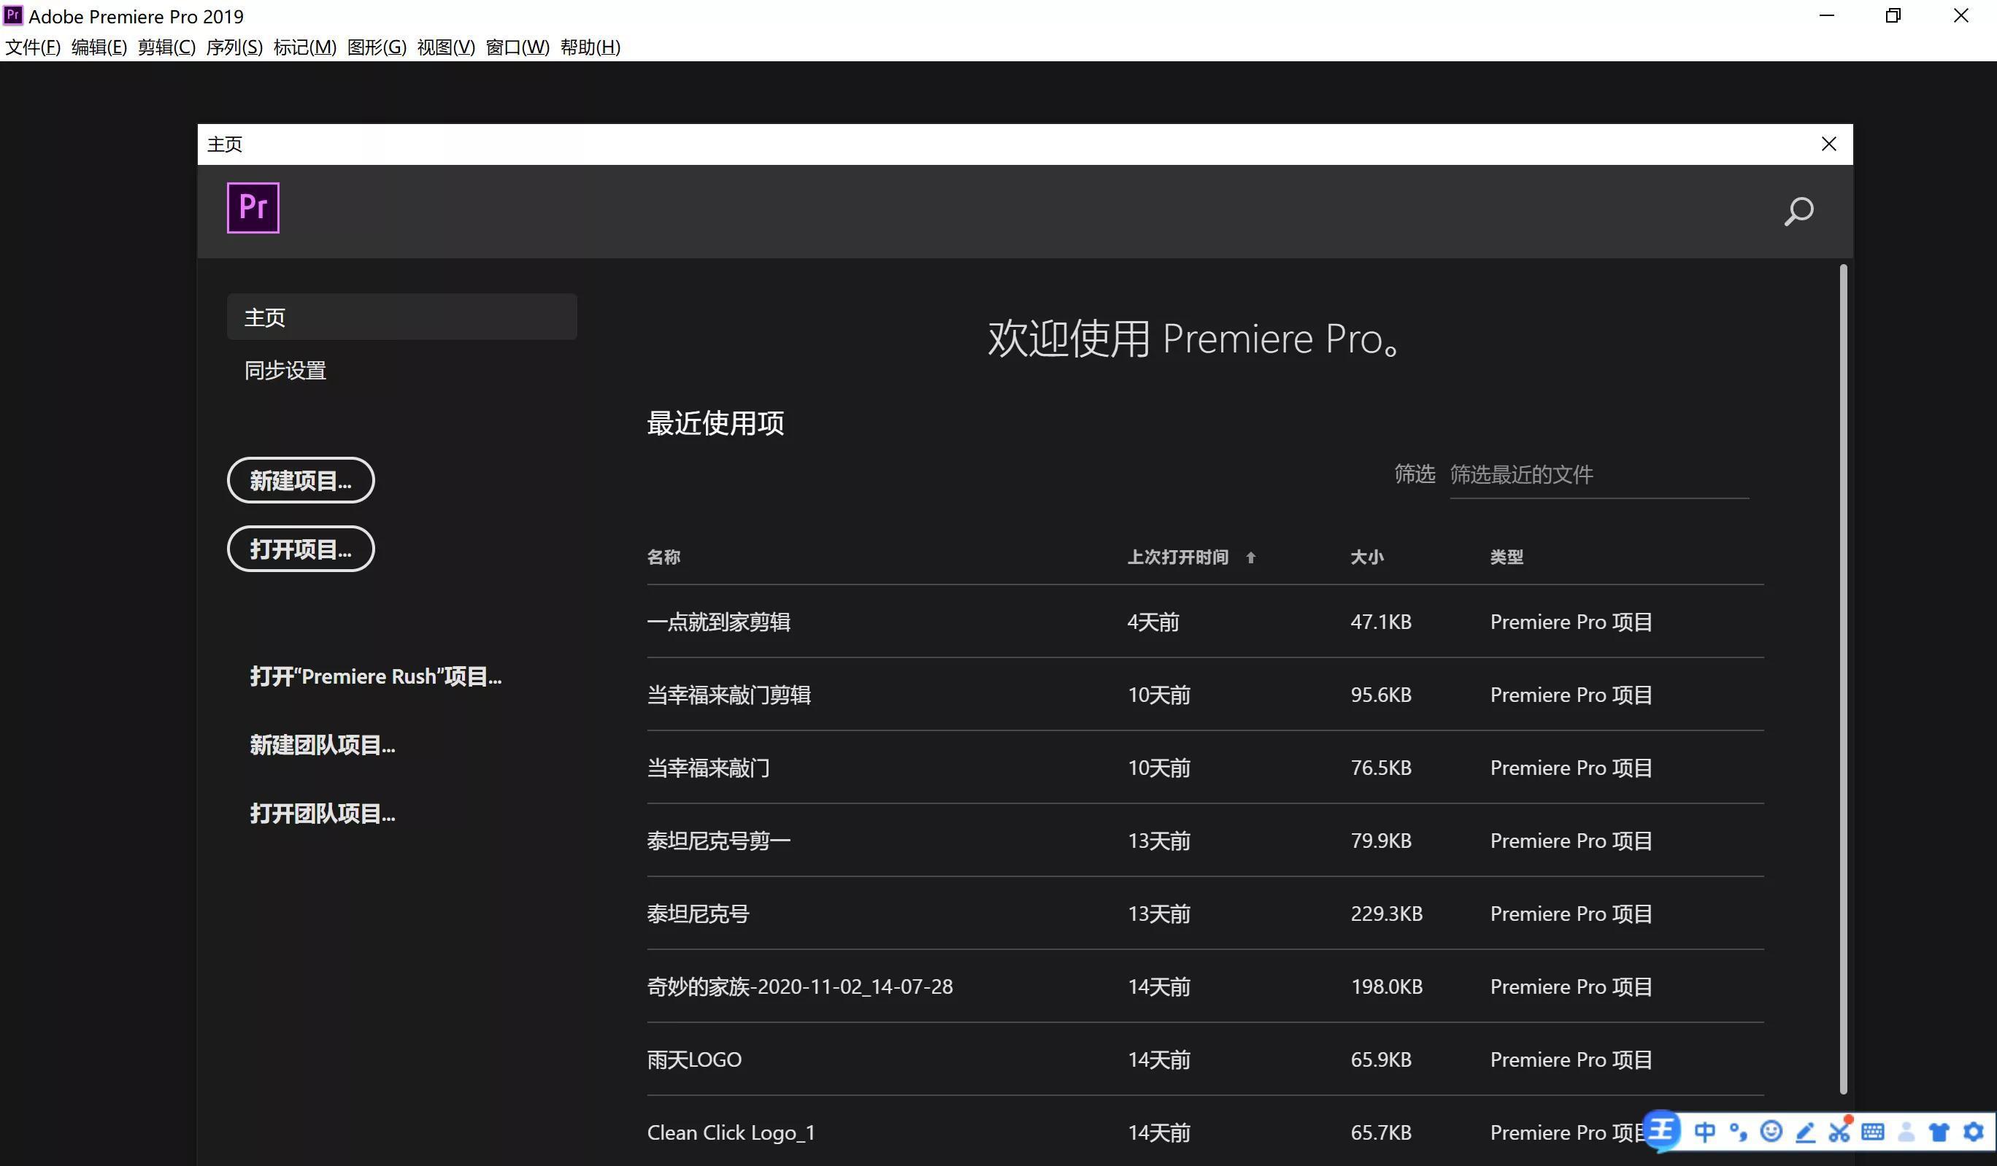Click the 新建项目... button
The height and width of the screenshot is (1166, 1997).
point(300,480)
